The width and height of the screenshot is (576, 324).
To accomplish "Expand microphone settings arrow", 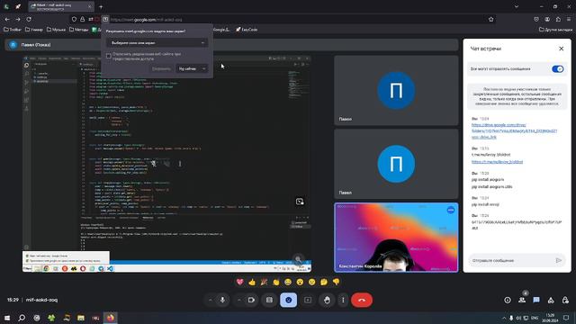I will pos(210,300).
